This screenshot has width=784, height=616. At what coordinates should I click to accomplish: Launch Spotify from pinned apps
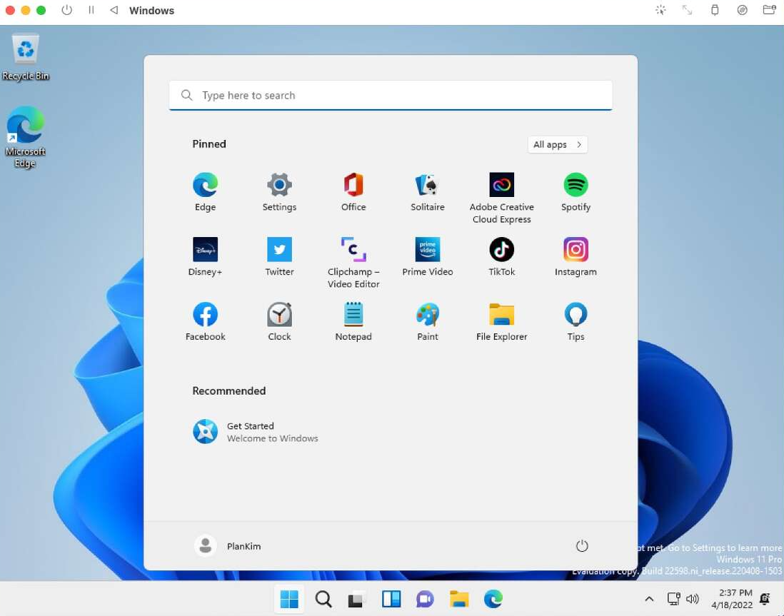coord(576,192)
